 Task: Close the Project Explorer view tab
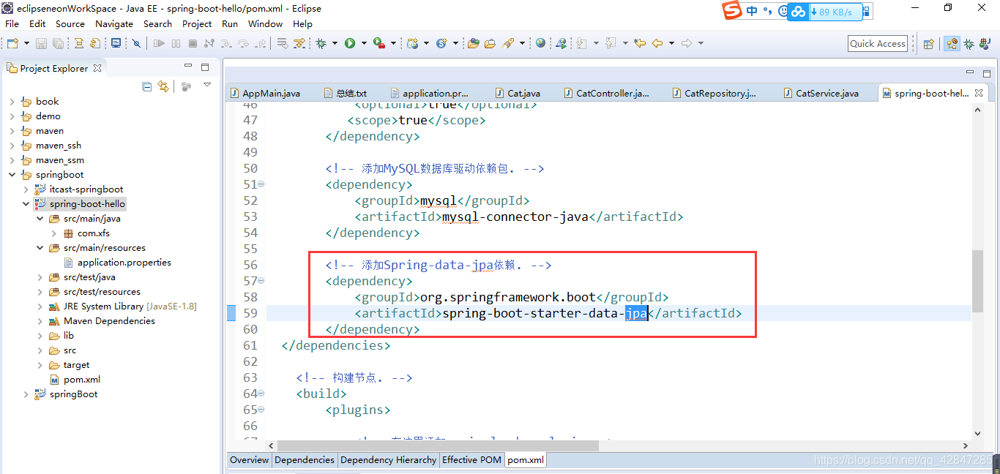click(97, 67)
